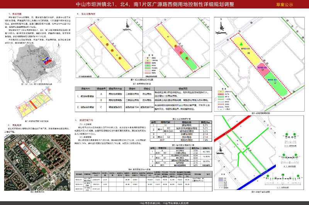The image size is (309, 205).
Task: Open the grey town location map thumbnail
Action: tap(35, 63)
